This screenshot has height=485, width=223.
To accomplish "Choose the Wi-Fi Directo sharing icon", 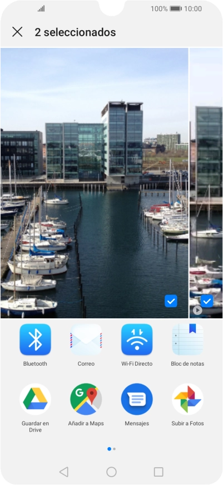I will (137, 339).
